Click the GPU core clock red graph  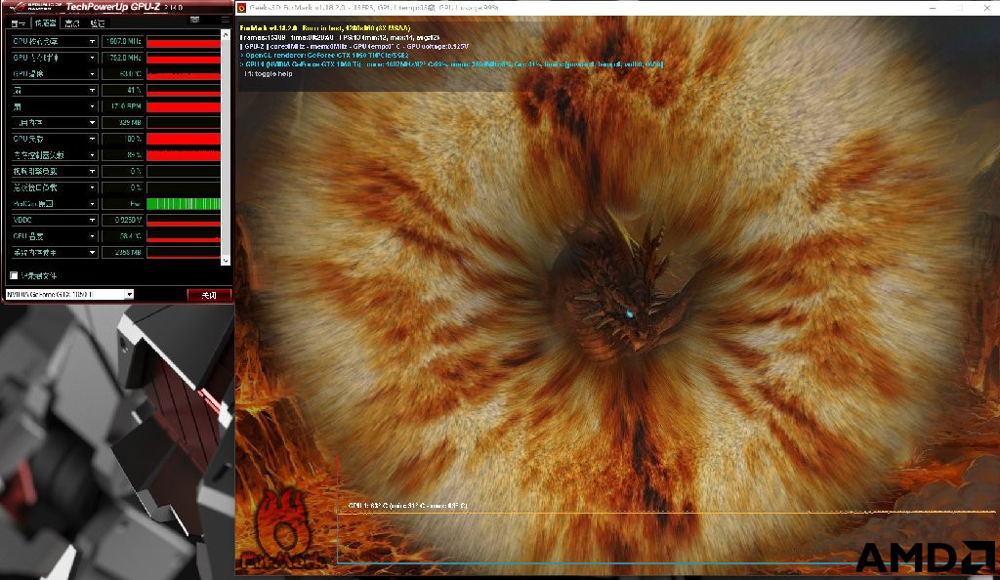pos(184,41)
